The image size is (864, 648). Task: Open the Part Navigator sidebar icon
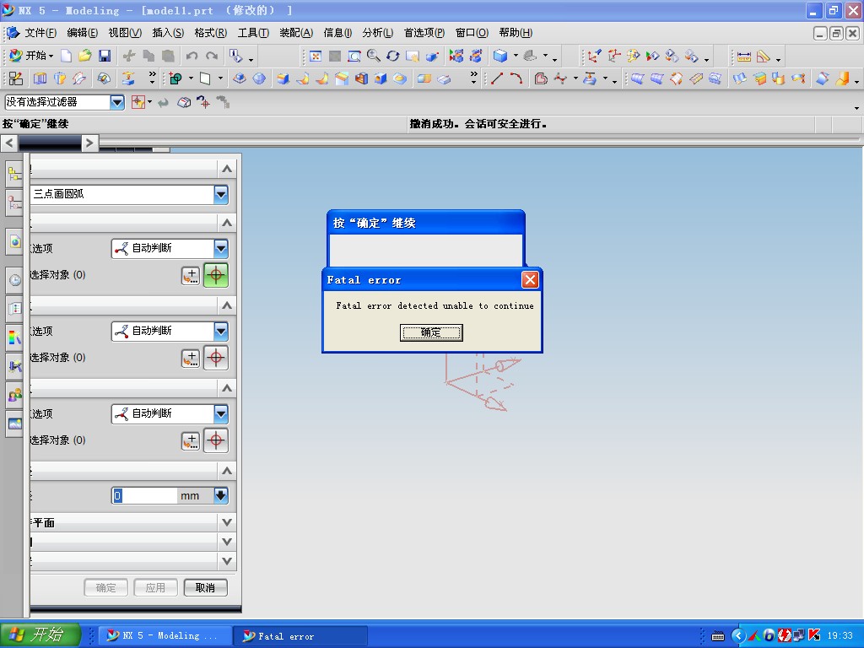point(15,203)
